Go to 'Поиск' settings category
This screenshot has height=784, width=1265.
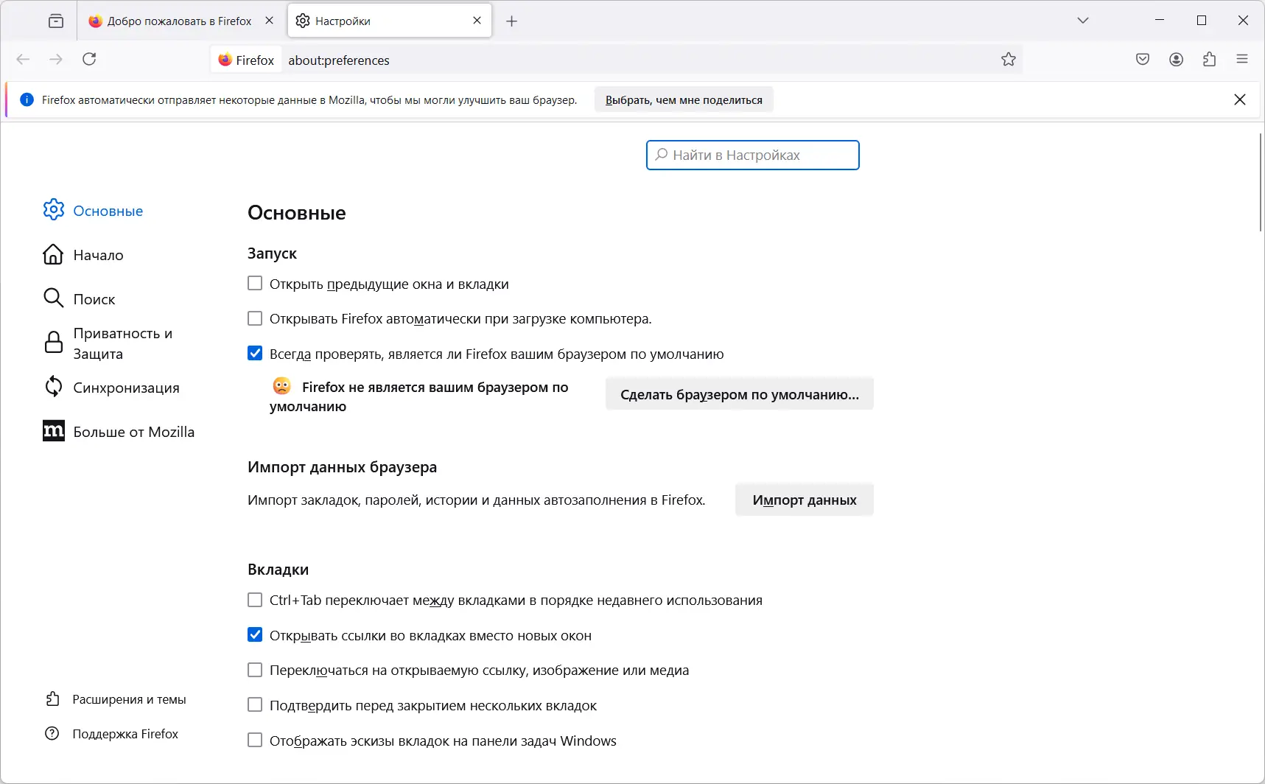pyautogui.click(x=94, y=299)
